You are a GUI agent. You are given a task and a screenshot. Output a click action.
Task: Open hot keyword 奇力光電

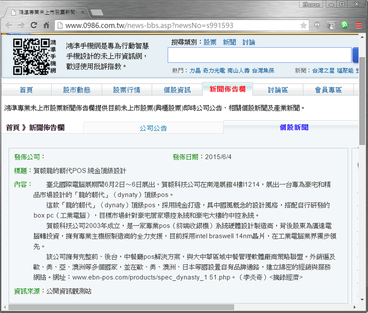(x=214, y=71)
